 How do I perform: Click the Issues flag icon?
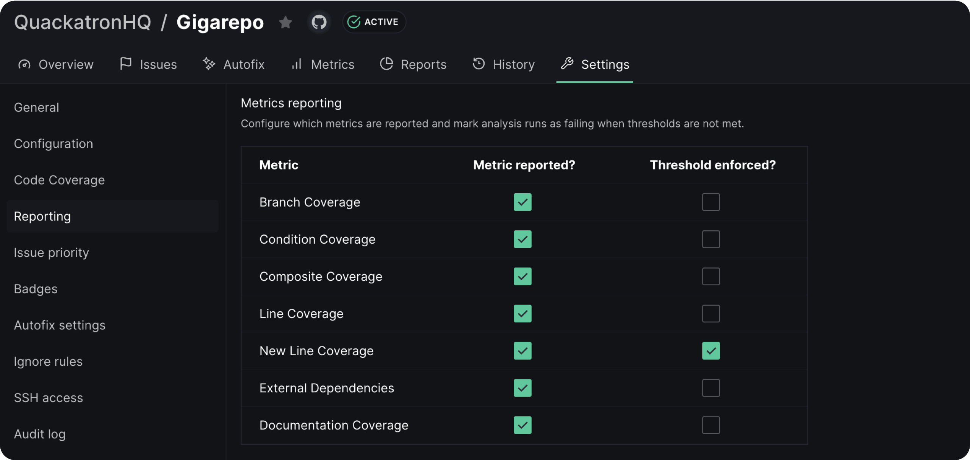pyautogui.click(x=125, y=64)
